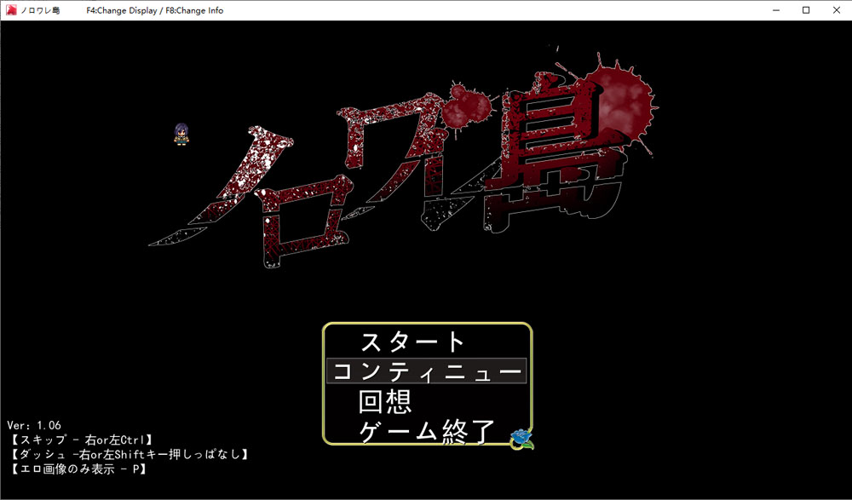Image resolution: width=852 pixels, height=500 pixels.
Task: Click the purple-haired character sprite
Action: pos(181,134)
